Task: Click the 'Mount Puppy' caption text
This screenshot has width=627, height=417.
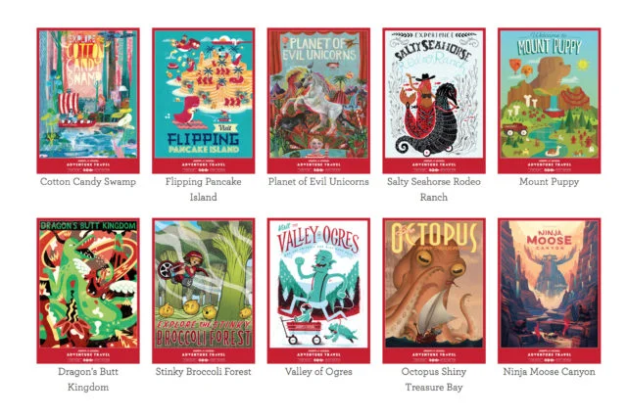Action: pos(549,182)
